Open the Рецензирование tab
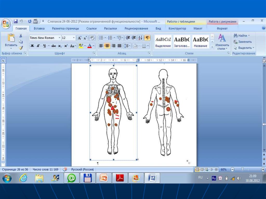This screenshot has height=199, width=266. pos(136,29)
